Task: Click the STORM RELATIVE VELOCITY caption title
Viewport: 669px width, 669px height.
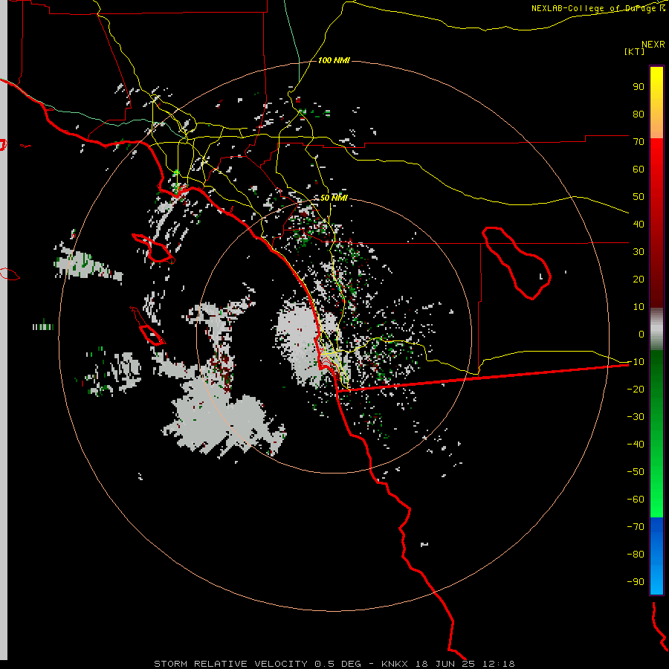Action: 230,664
